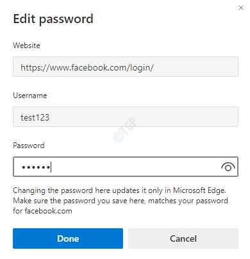Click the Edit password dialog title
Image resolution: width=250 pixels, height=259 pixels.
(53, 19)
